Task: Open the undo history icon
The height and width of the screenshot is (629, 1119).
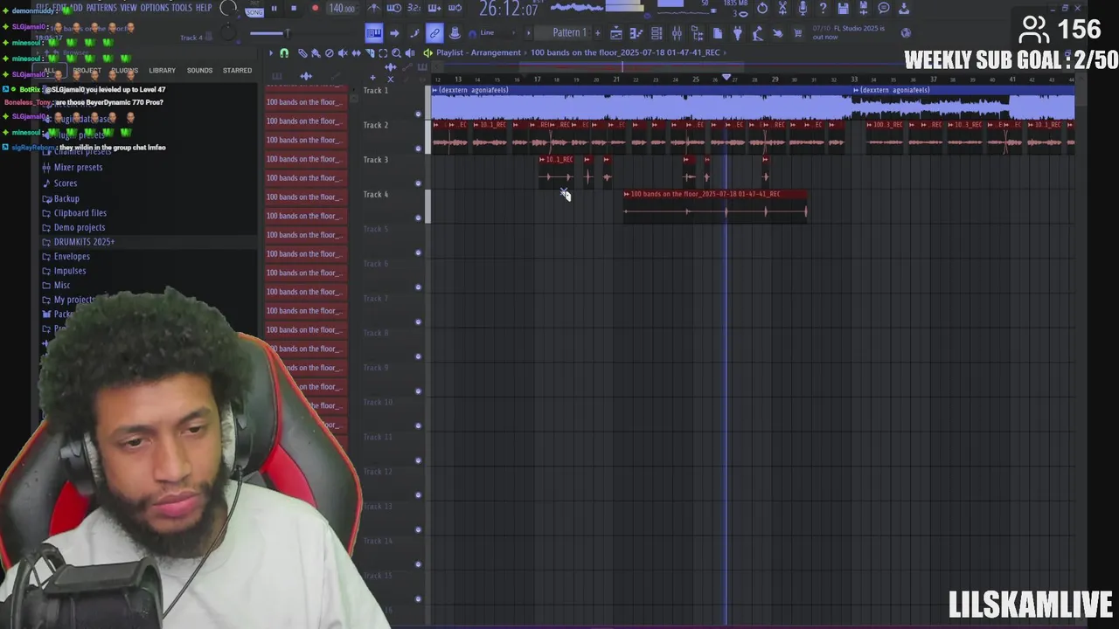Action: pyautogui.click(x=762, y=8)
